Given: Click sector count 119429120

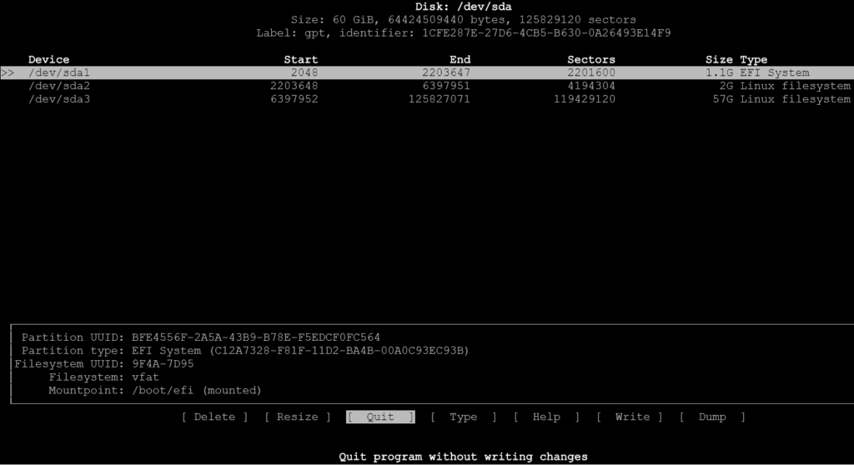Looking at the screenshot, I should tap(585, 99).
